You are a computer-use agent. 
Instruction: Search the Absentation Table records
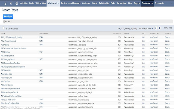(167, 74)
